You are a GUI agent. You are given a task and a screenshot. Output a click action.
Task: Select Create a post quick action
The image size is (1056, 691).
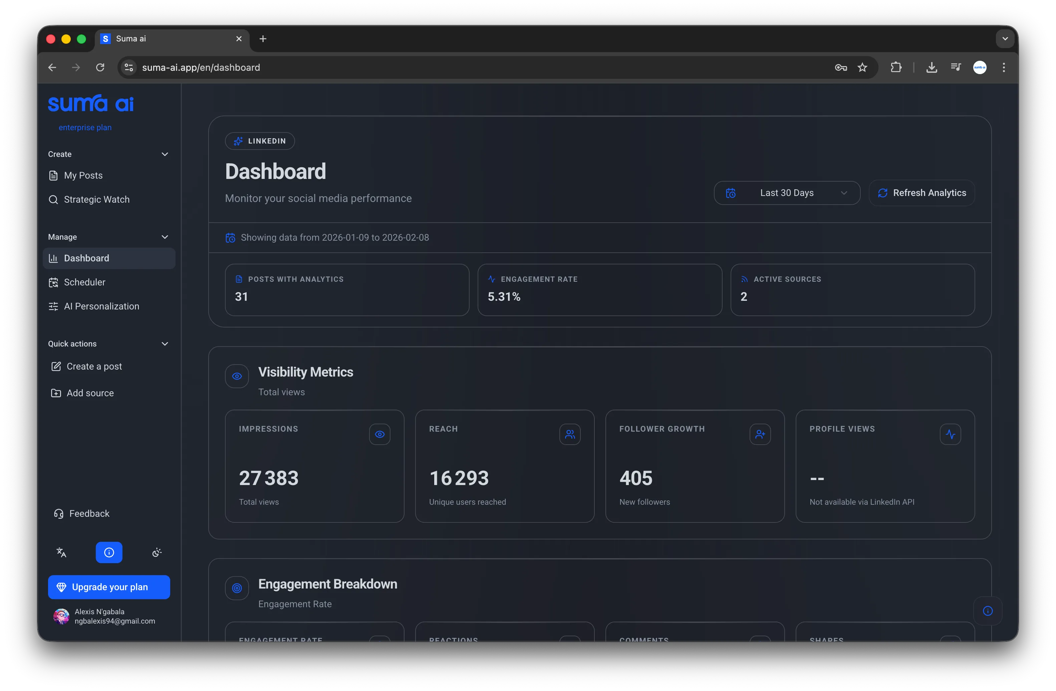pyautogui.click(x=109, y=367)
